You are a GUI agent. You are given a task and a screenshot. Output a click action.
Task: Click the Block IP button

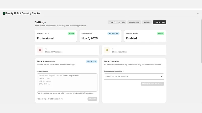[92, 99]
